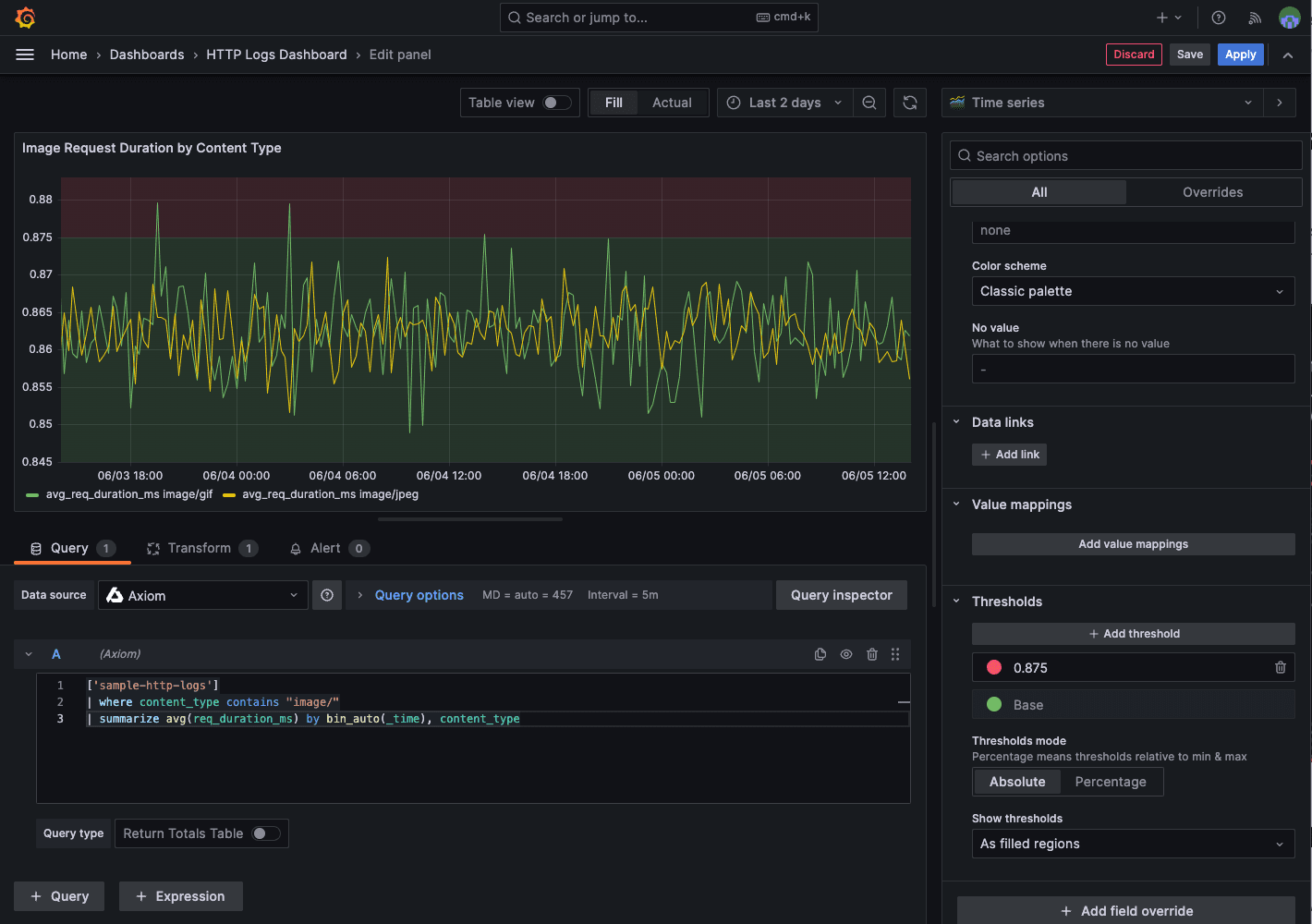Screen dimensions: 1312x924
Task: Duplicate query A with copy icon
Action: 820,654
